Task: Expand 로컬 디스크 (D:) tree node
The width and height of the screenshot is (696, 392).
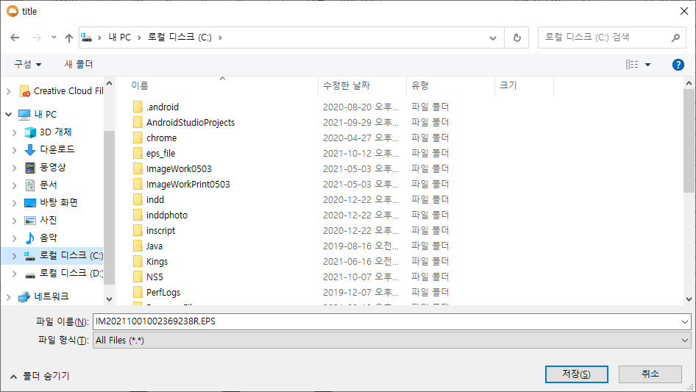Action: pos(14,274)
